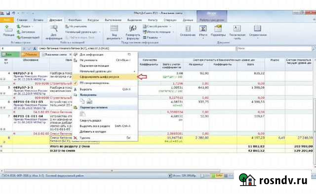The width and height of the screenshot is (316, 194).
Task: Click the search magnifier next to Поиск field
Action: [314, 48]
